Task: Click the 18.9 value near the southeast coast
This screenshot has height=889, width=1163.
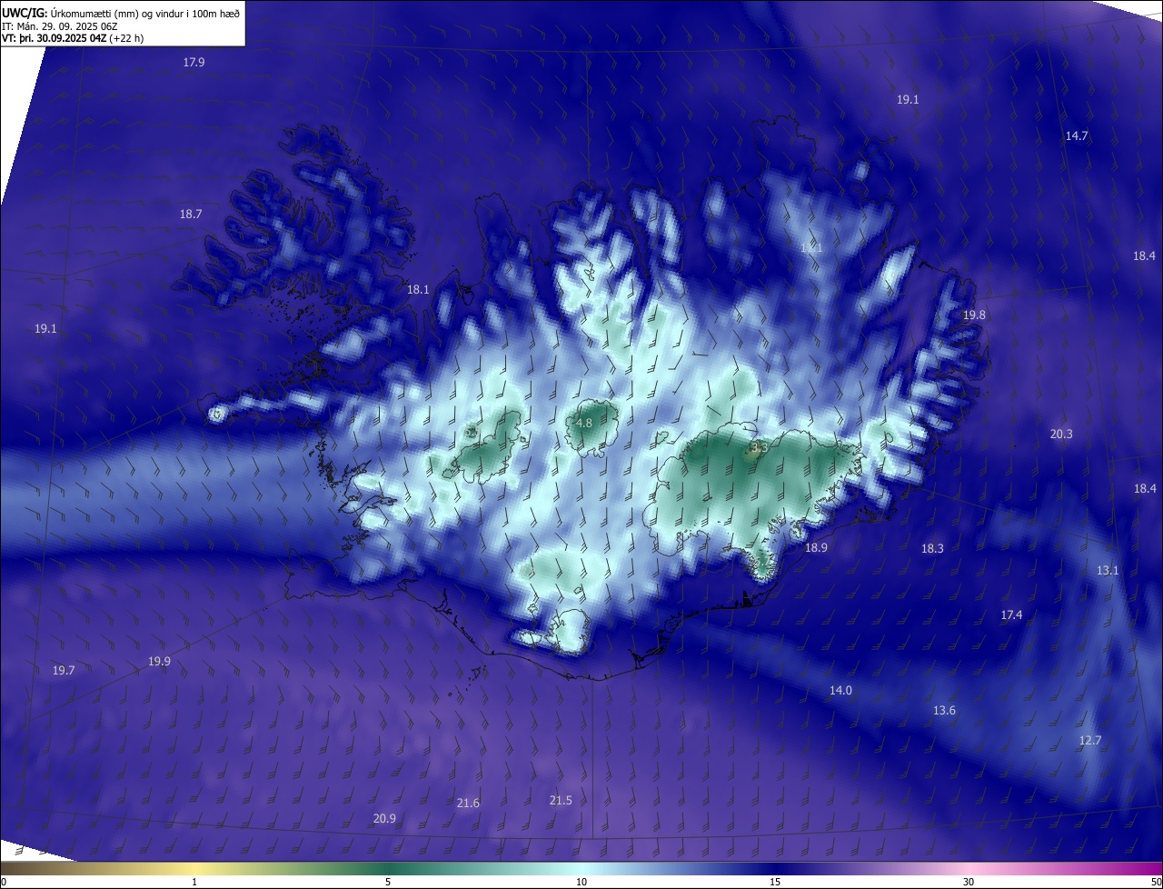Action: tap(816, 548)
